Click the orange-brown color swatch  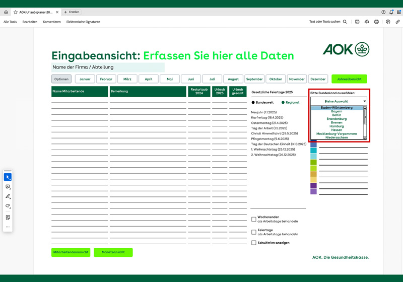click(x=313, y=174)
